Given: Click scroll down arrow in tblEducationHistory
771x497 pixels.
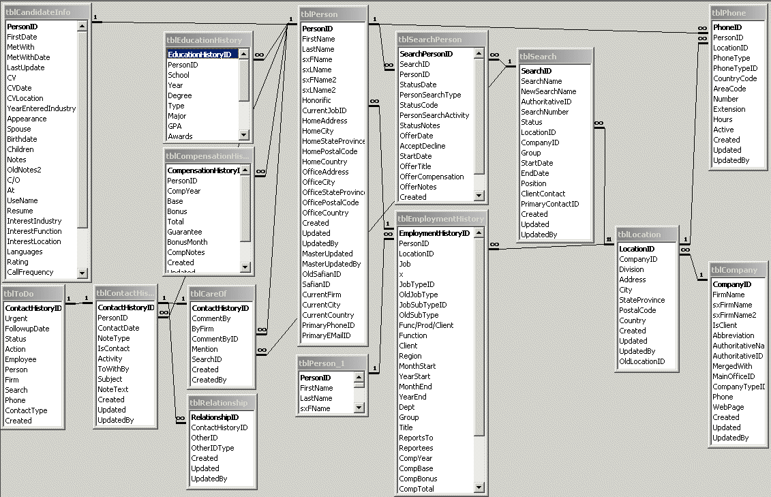Looking at the screenshot, I should coord(244,135).
